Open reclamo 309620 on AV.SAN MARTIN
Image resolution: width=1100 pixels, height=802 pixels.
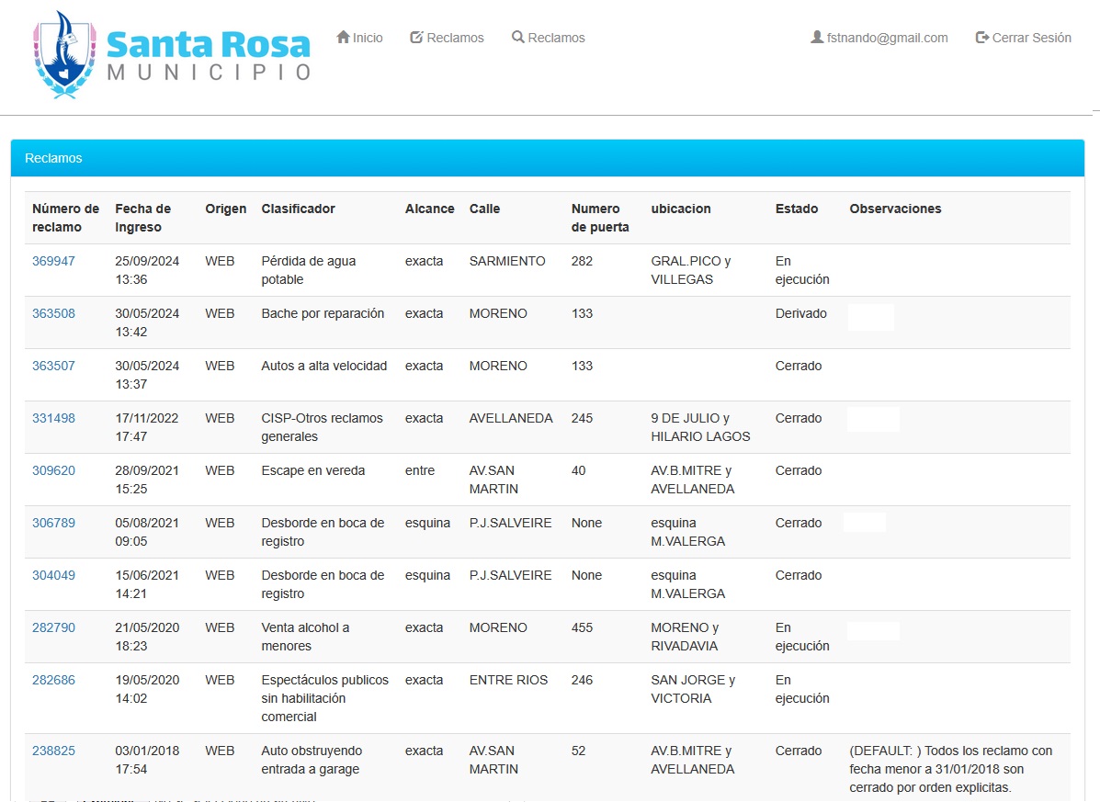(x=52, y=469)
